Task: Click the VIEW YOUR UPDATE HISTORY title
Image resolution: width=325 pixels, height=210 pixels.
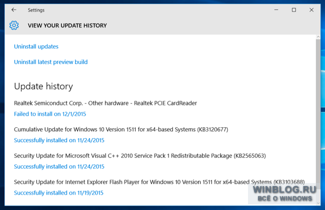Action: 67,25
